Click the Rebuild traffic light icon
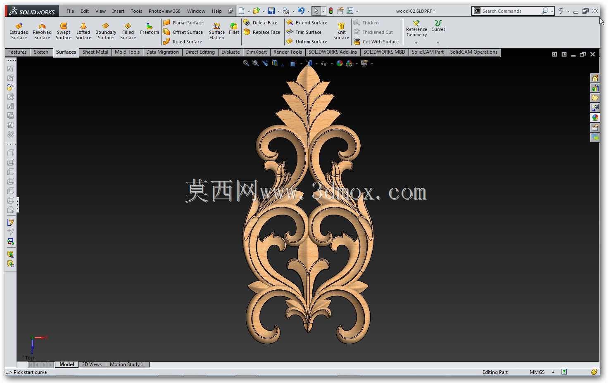611x383 pixels. pos(331,11)
